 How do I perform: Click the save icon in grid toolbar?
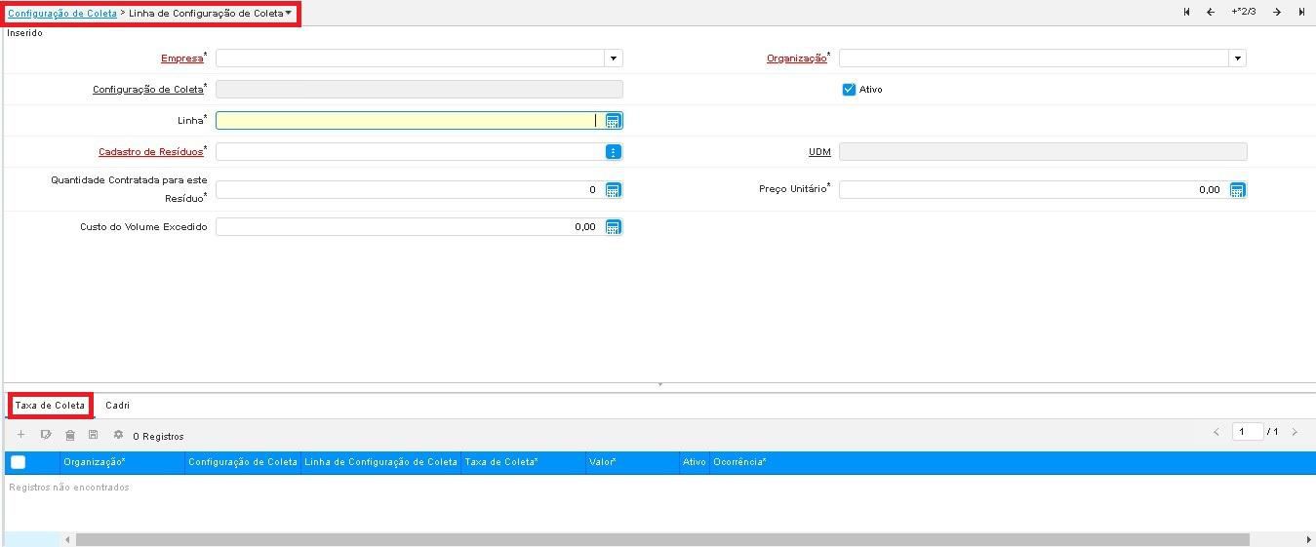[94, 435]
